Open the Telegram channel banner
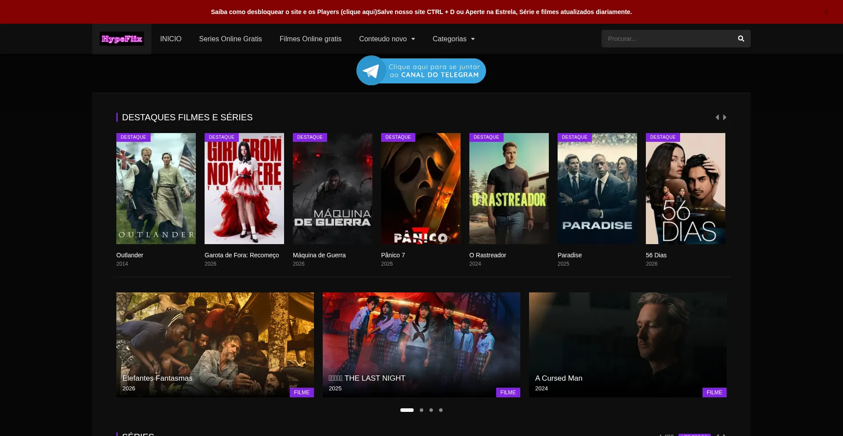The image size is (843, 436). [421, 71]
